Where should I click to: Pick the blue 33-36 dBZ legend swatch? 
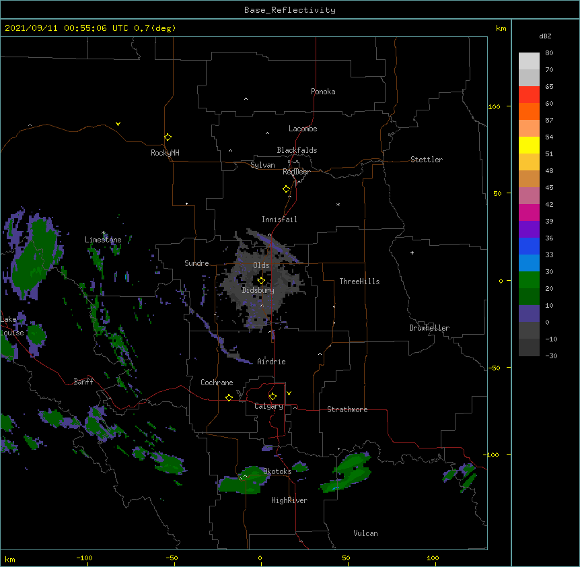click(x=529, y=246)
